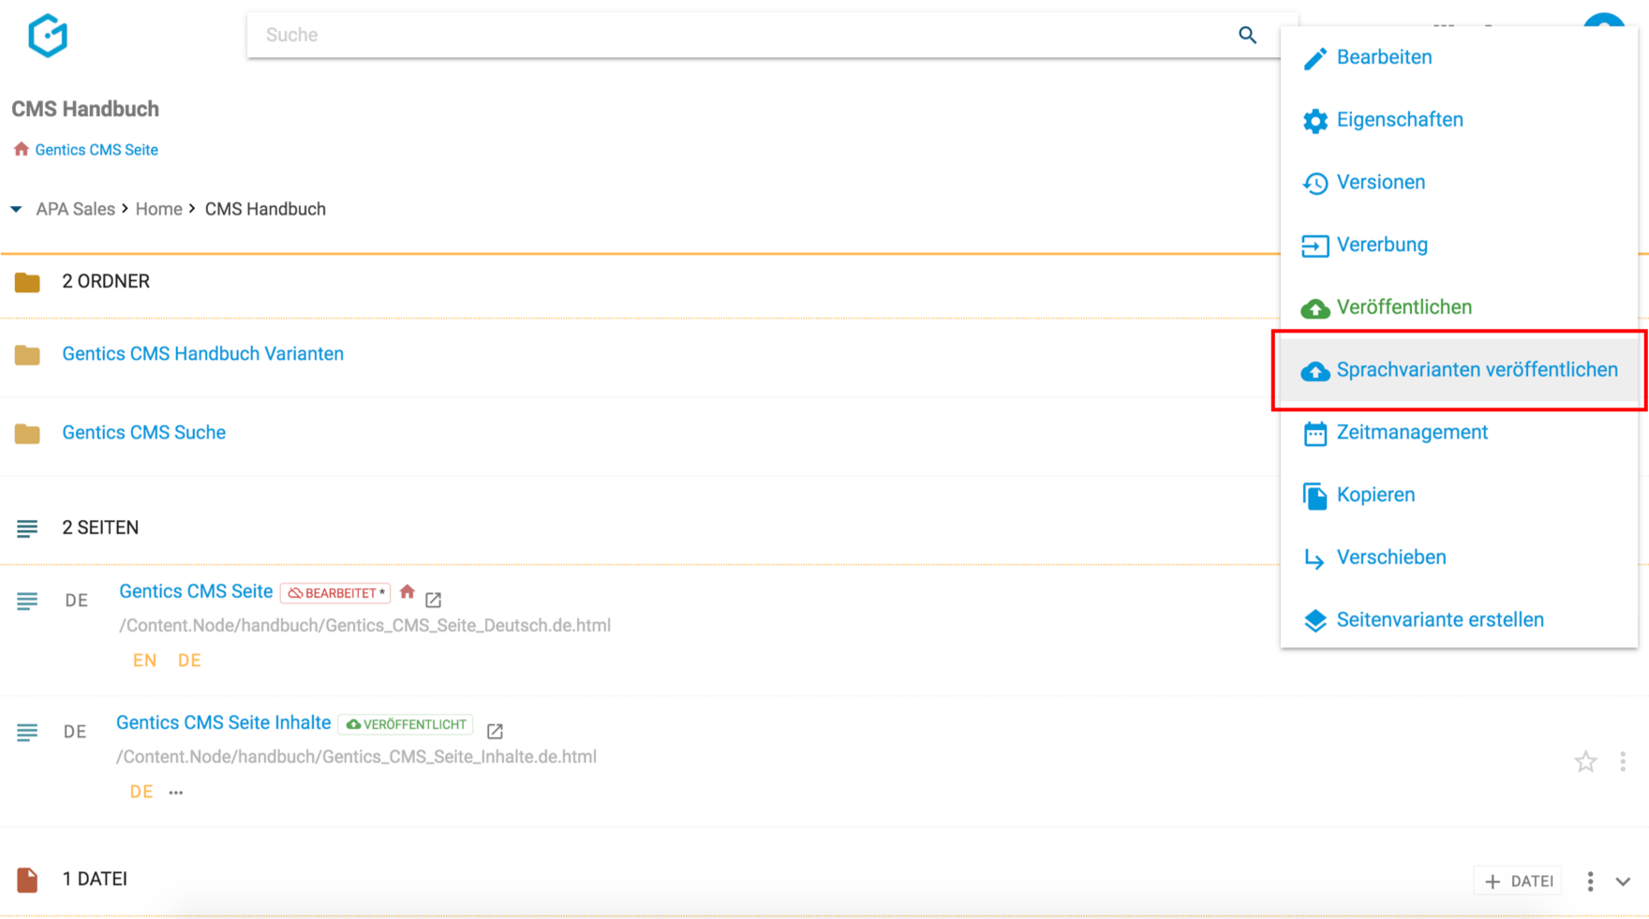Go to APA Sales breadcrumb

[75, 209]
